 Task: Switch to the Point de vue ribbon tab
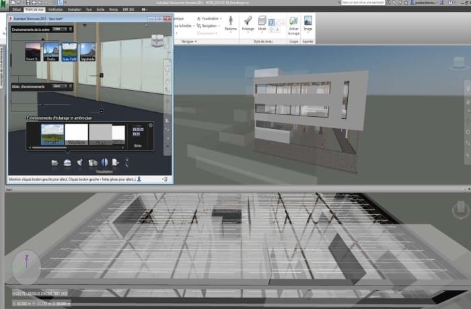coord(34,9)
